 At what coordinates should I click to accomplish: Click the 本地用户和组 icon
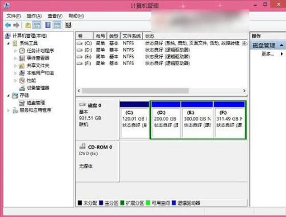pyautogui.click(x=22, y=73)
